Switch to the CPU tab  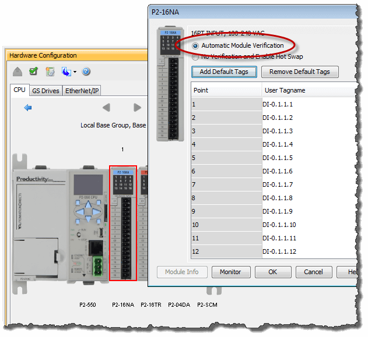pyautogui.click(x=19, y=90)
